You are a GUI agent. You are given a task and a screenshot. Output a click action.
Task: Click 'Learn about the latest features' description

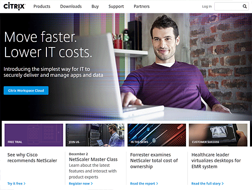pos(93,171)
